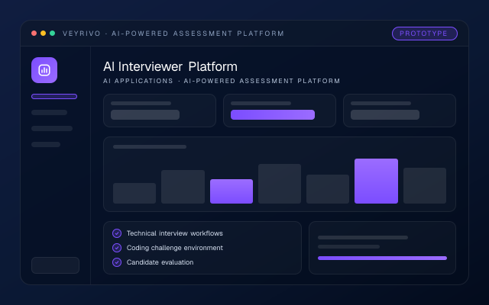Select the highlighted purple sidebar item
This screenshot has width=489, height=305.
(x=54, y=97)
